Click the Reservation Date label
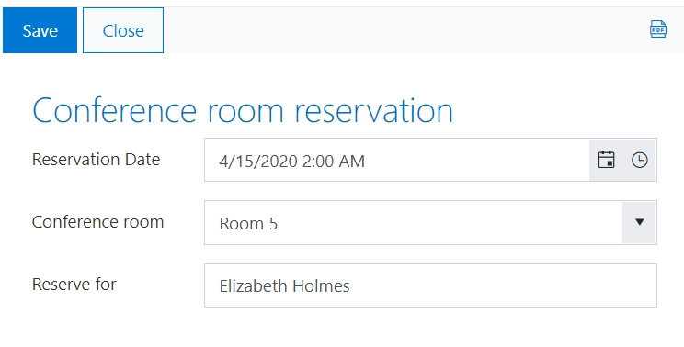Screen dimensions: 684x347 point(96,160)
